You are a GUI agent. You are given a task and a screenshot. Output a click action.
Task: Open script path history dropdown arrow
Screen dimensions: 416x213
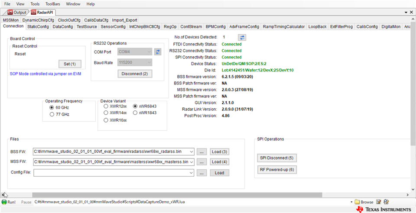tap(351, 202)
